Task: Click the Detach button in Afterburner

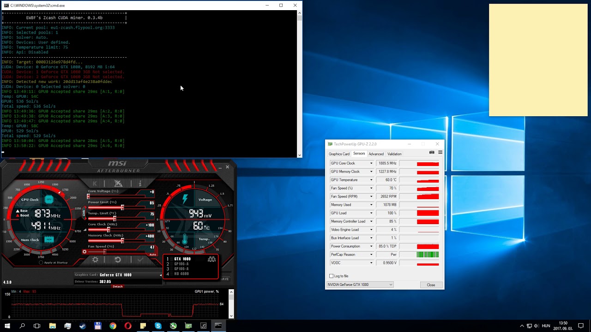Action: (x=118, y=286)
